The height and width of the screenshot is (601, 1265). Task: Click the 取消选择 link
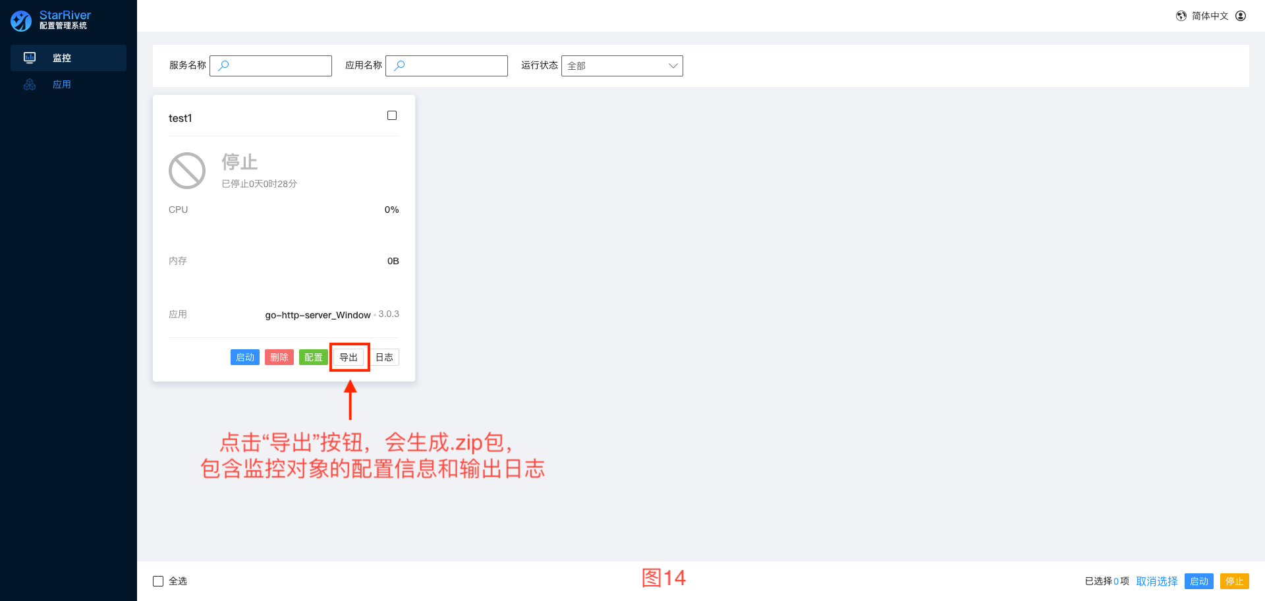click(x=1157, y=581)
